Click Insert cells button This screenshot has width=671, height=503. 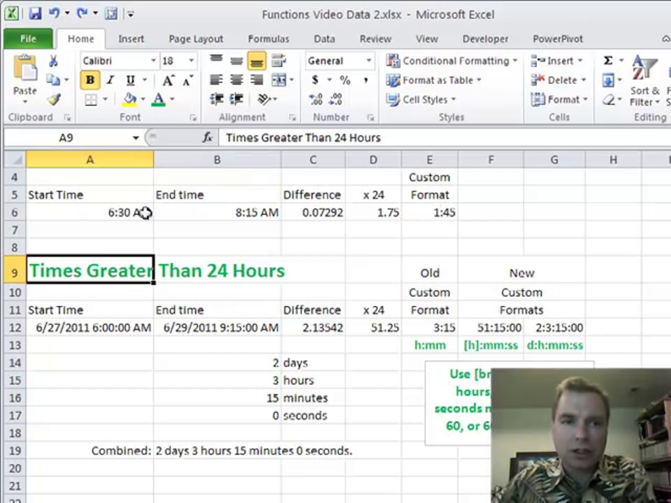click(556, 61)
